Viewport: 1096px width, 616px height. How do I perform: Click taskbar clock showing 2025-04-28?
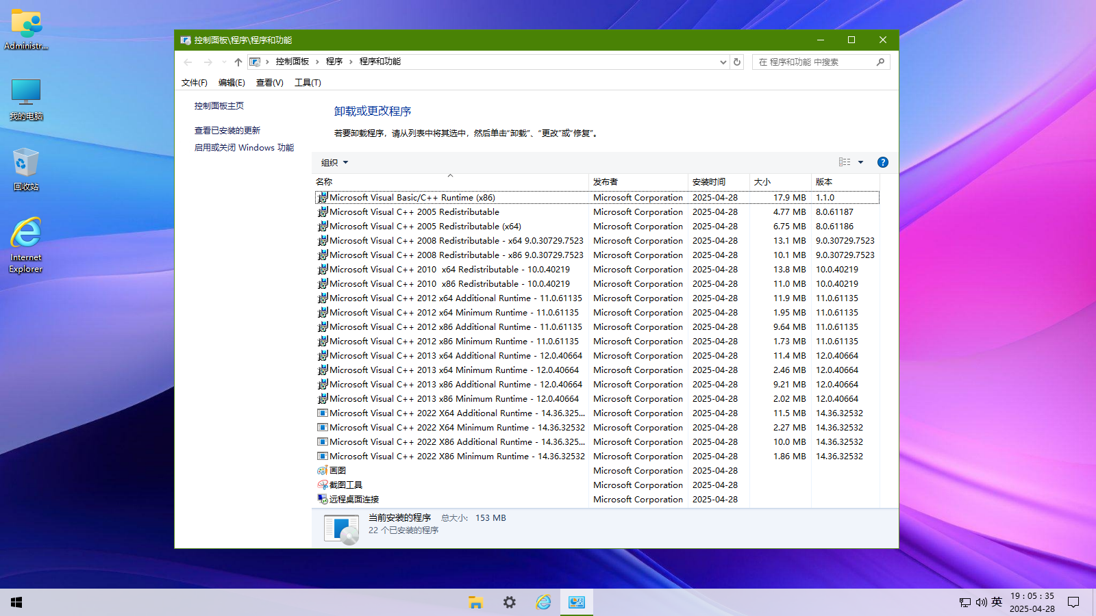(1032, 602)
